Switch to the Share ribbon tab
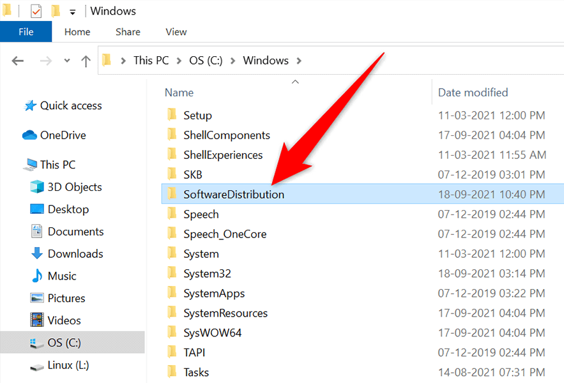 (x=128, y=32)
